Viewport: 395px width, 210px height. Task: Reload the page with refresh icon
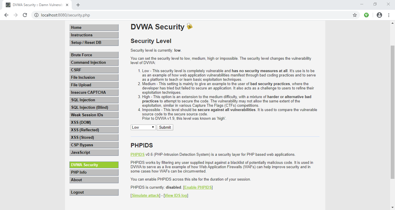tap(25, 15)
